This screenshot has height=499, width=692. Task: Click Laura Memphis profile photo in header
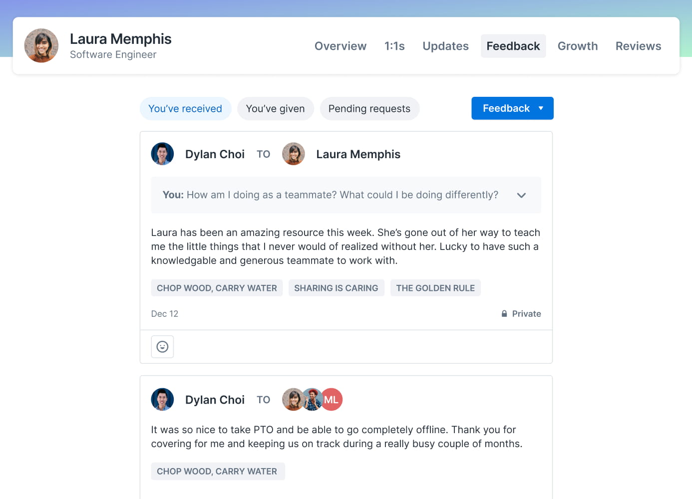pyautogui.click(x=41, y=45)
